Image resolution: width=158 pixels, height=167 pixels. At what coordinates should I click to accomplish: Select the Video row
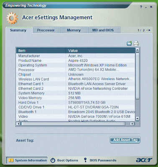point(76,116)
